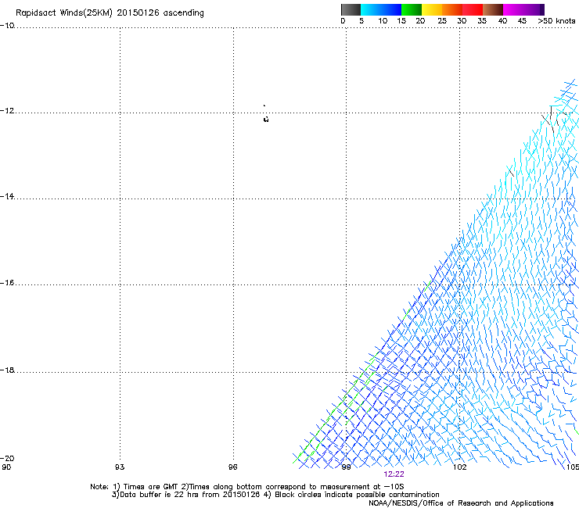Click the '102' longitude axis label
This screenshot has width=579, height=508.
click(x=460, y=467)
